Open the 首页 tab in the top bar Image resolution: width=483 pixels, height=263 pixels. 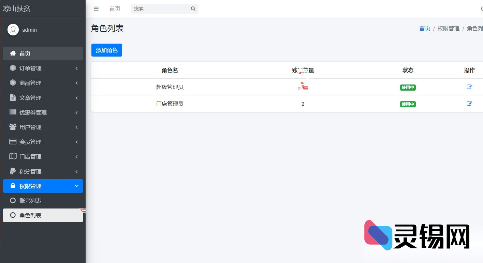pos(115,9)
